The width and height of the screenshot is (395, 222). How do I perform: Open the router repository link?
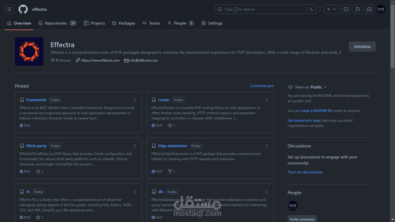(x=164, y=100)
